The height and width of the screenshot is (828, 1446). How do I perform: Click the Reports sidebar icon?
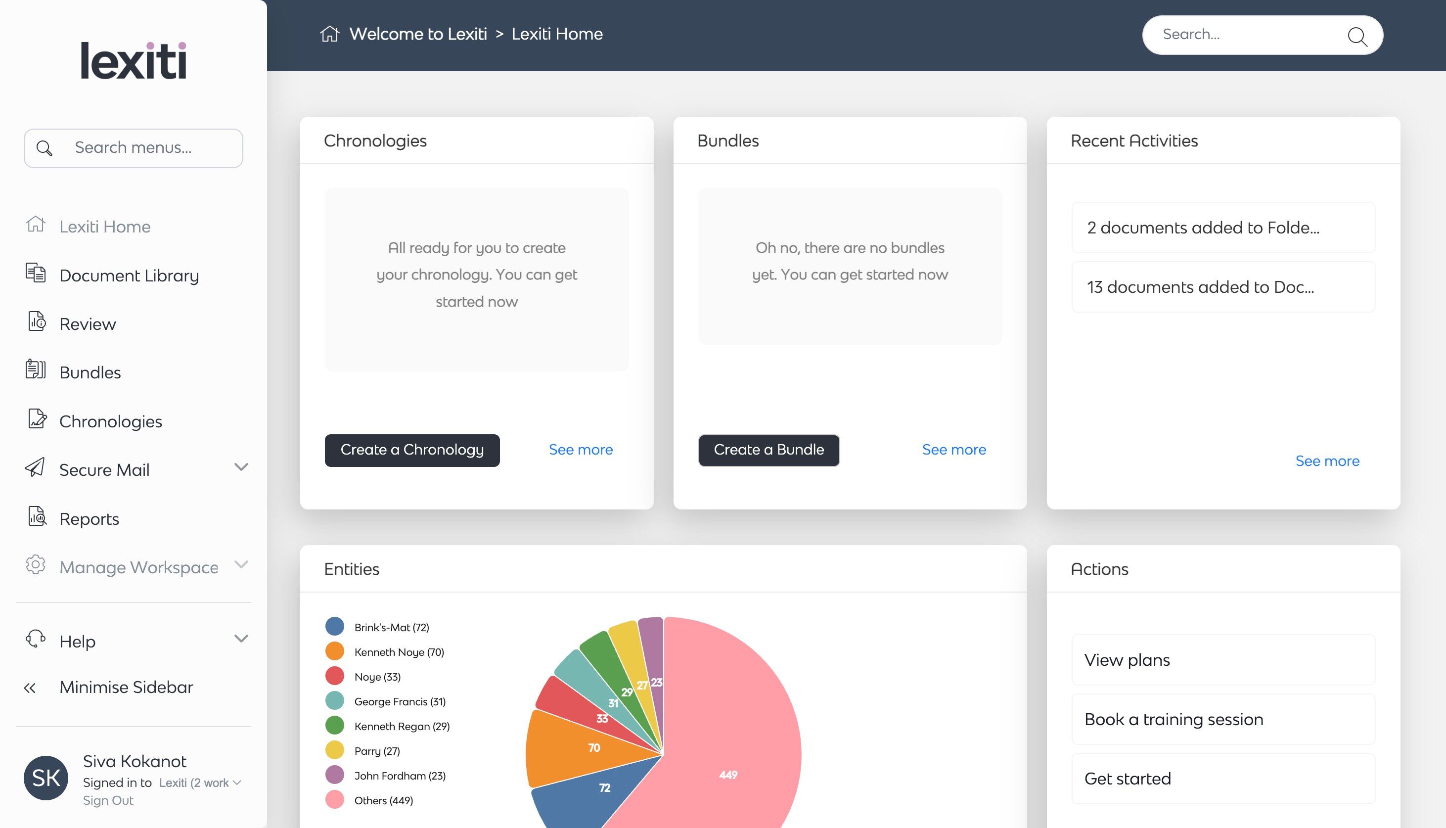[37, 516]
